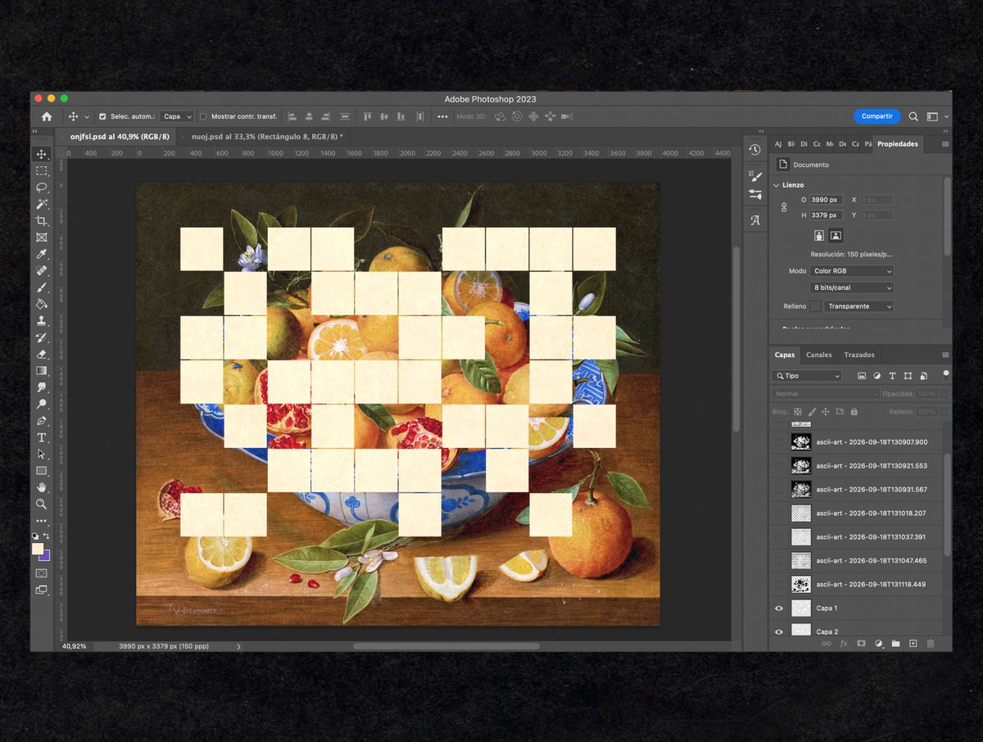Show the ascii-art 2026-09-18T131118.449 layer
Screen dimensions: 983x742
[779, 585]
